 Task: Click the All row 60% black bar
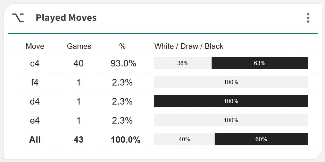coord(261,139)
